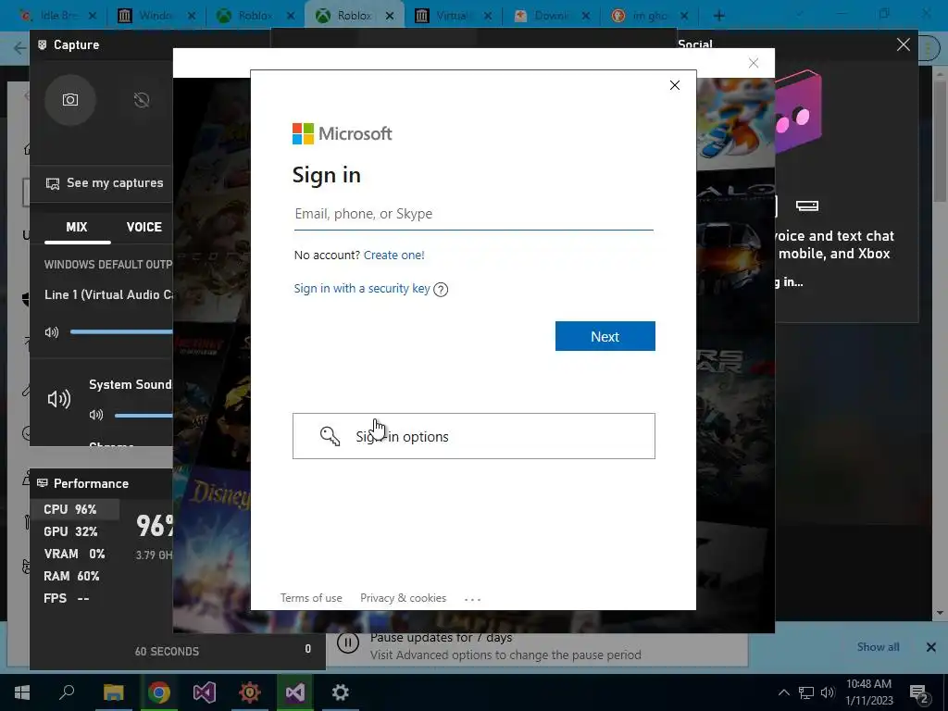Close the outer white Xbox sign-in window

754,63
